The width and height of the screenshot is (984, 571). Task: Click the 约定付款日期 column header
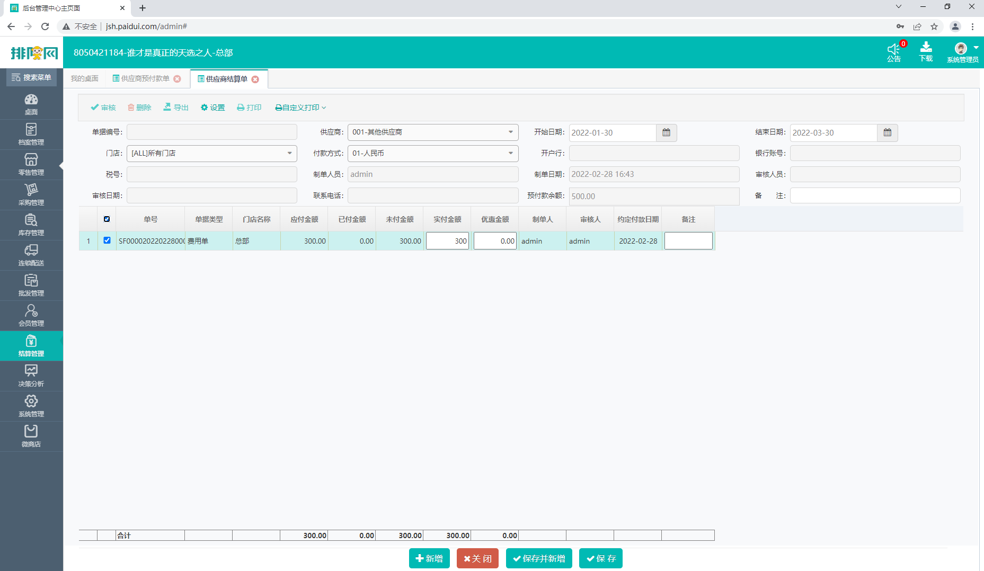[638, 219]
